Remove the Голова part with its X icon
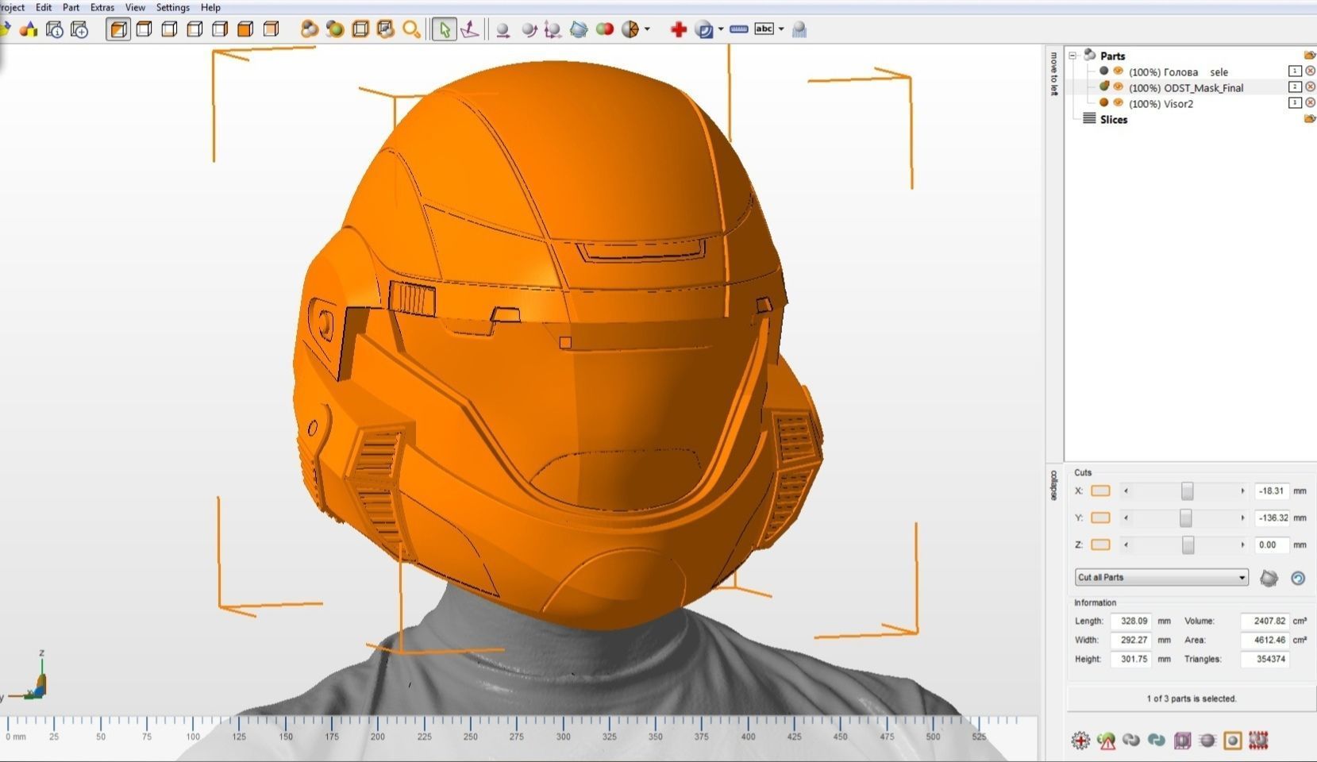Image resolution: width=1317 pixels, height=762 pixels. point(1310,71)
